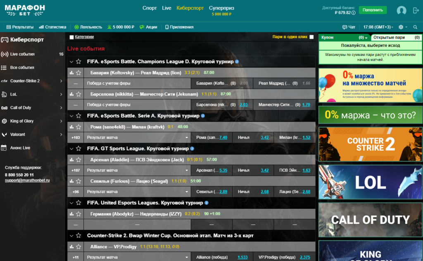Favorite GT Sports League tournament star
Screen dimensions: 423x261
[x=78, y=148]
